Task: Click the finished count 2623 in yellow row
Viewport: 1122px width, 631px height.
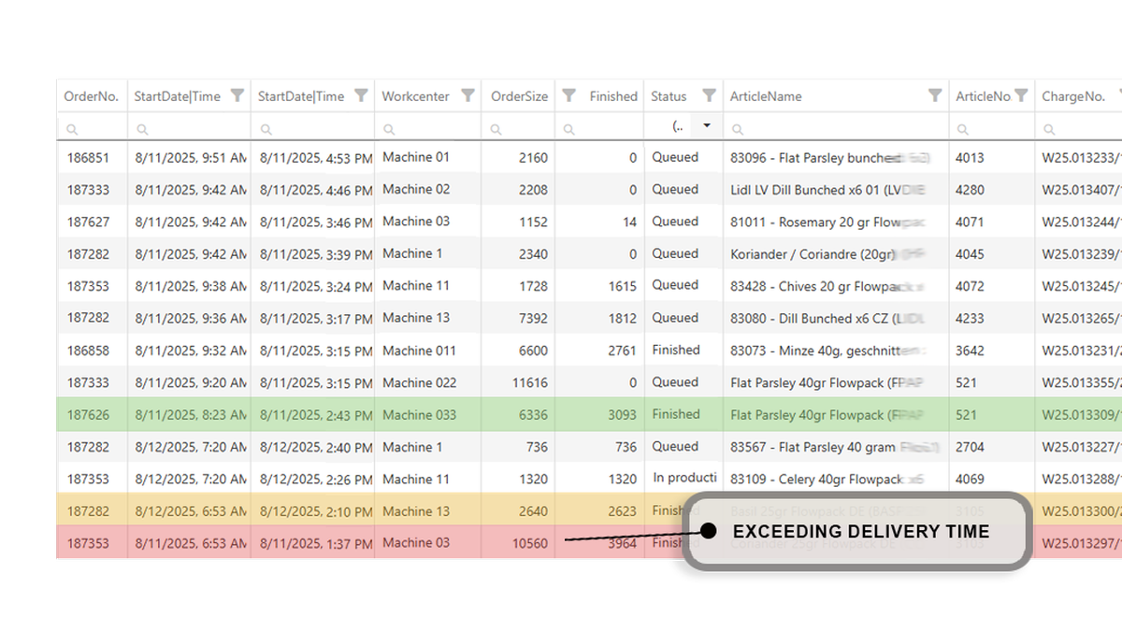Action: click(622, 511)
